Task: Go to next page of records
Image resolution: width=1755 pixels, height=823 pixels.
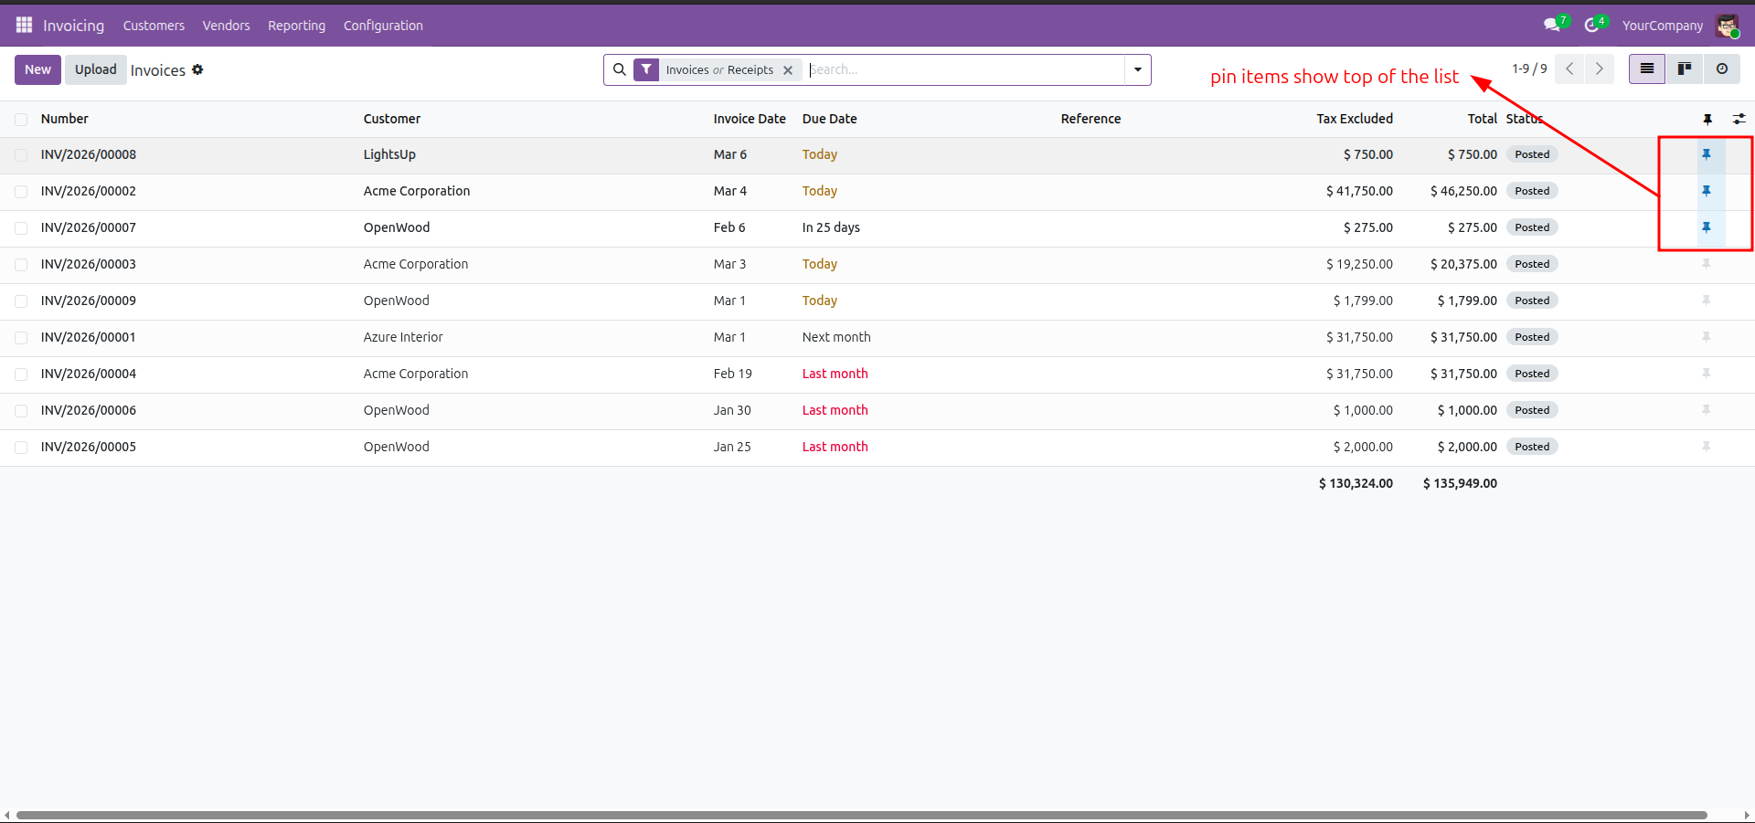Action: [1599, 69]
